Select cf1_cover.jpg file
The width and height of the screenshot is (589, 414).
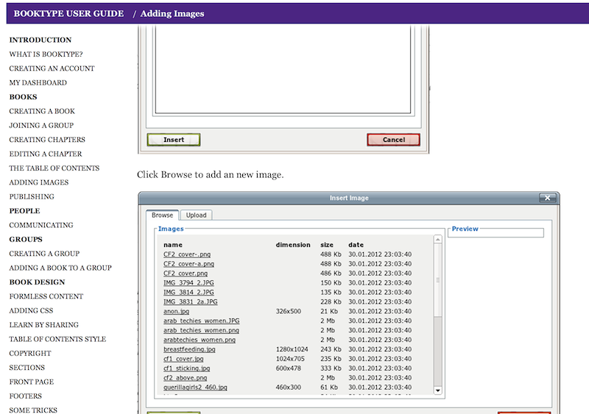(183, 359)
